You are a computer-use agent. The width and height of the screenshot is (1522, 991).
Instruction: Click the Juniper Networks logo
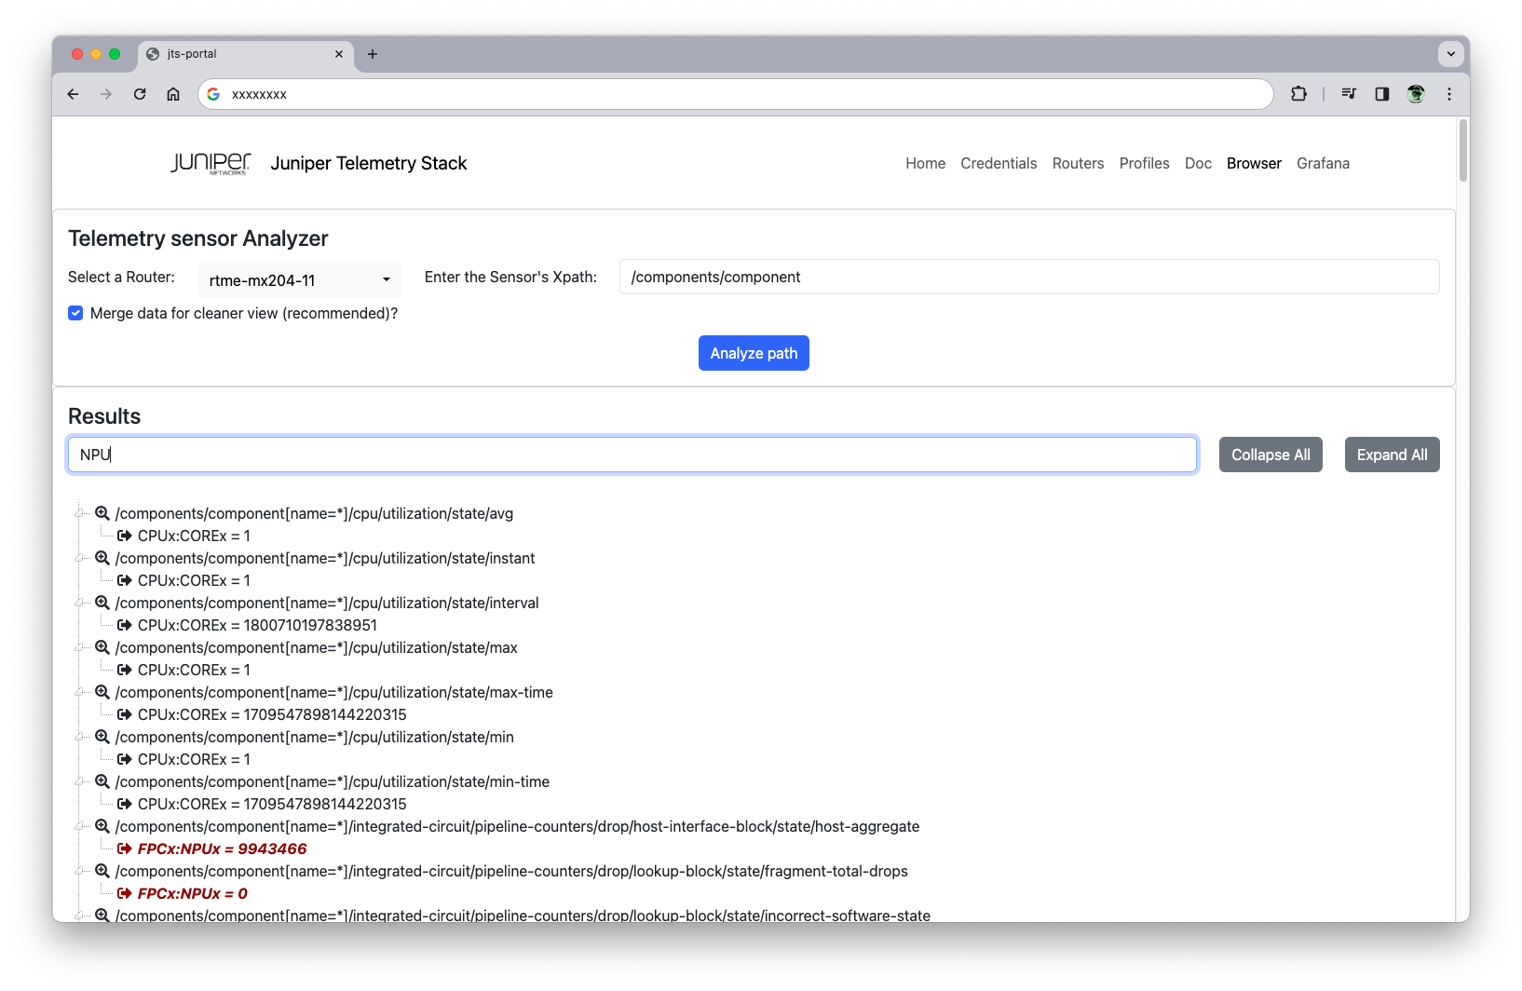(x=211, y=164)
